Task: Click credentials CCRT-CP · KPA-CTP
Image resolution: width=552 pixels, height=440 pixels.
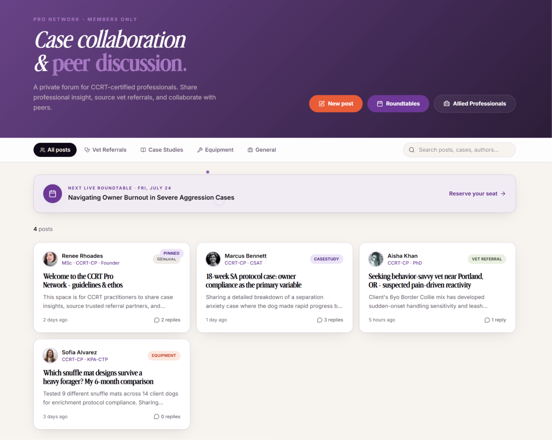Action: click(85, 359)
